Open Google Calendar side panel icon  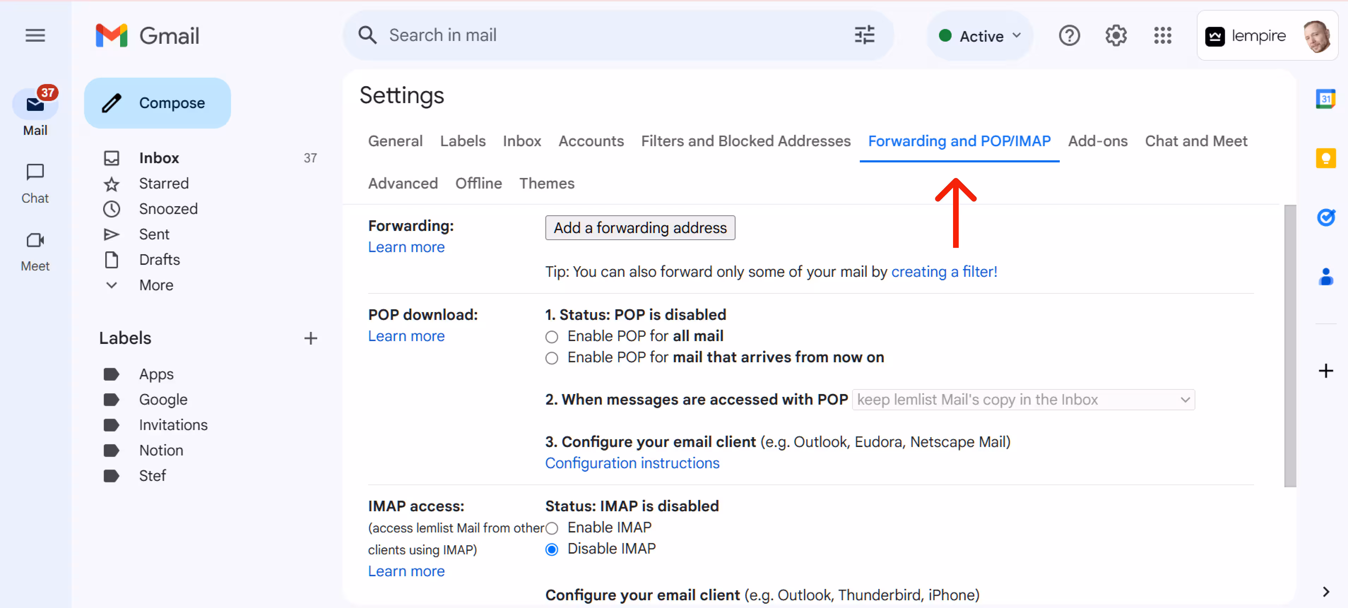(x=1325, y=99)
